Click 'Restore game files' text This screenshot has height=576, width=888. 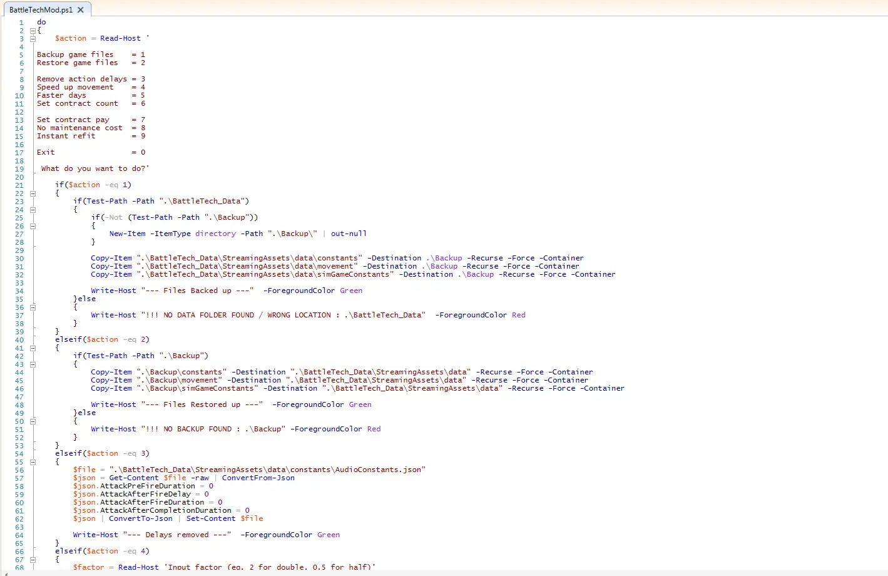78,63
